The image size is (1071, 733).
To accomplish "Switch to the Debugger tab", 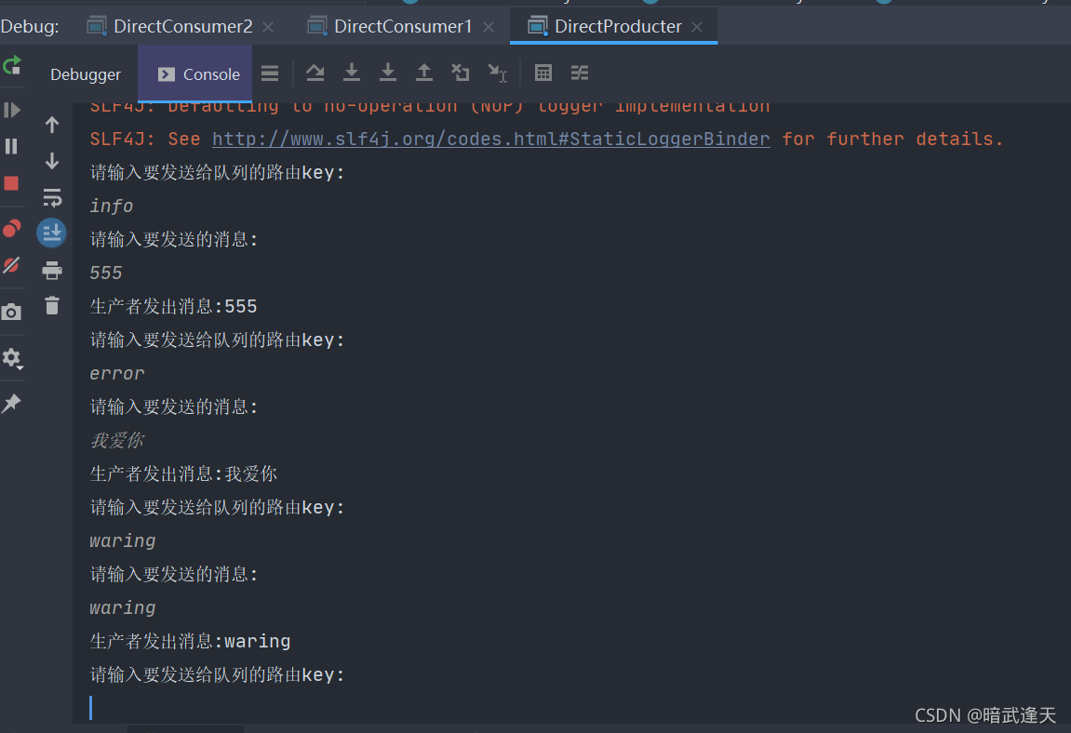I will [86, 73].
